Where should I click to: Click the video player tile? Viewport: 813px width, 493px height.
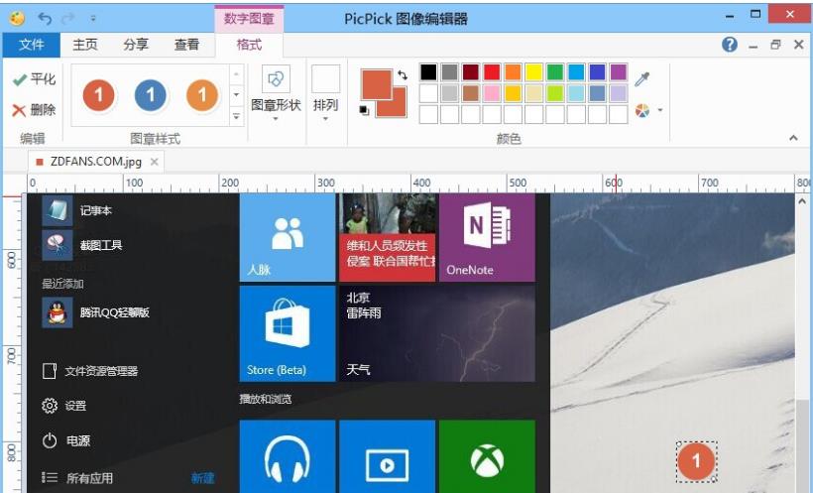(388, 456)
